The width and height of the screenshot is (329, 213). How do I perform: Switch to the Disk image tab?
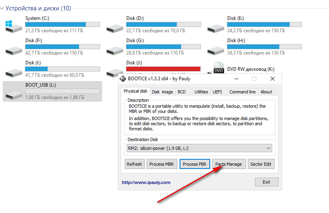[x=163, y=92]
